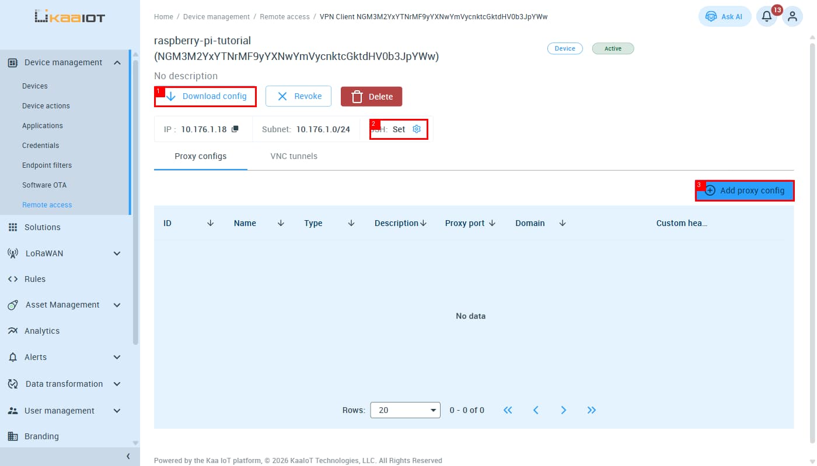Expand the Data transformation chevron
This screenshot has width=817, height=466.
coord(117,384)
